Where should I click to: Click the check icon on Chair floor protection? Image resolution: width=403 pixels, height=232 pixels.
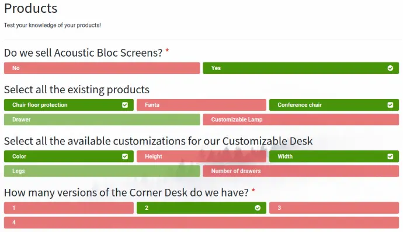tap(125, 105)
